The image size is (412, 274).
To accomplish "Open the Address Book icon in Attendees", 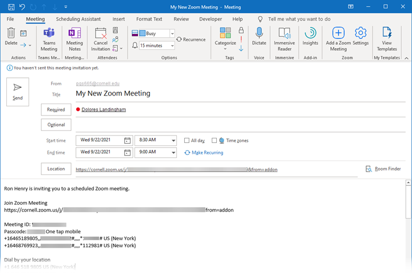I will coord(115,30).
